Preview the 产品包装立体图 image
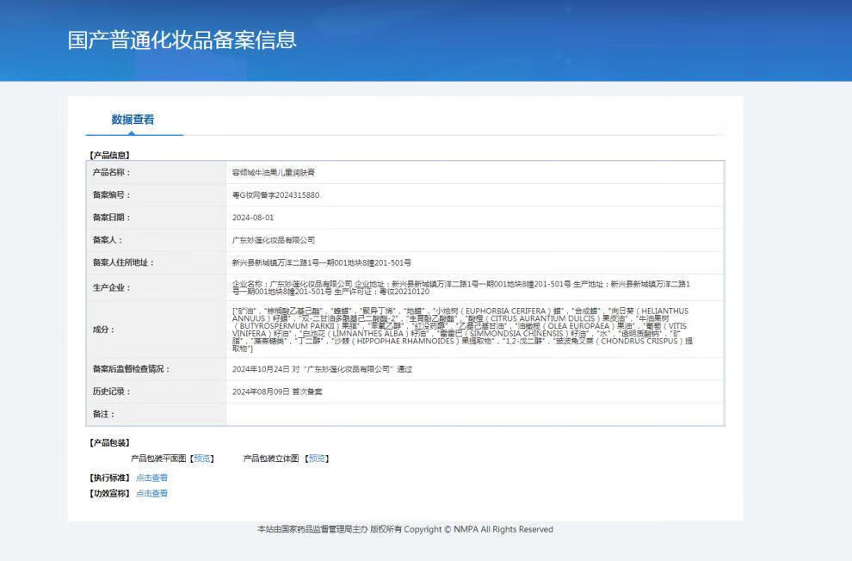 (x=317, y=459)
